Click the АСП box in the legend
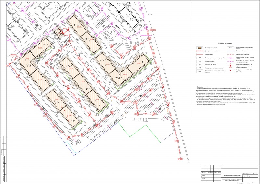Image resolution: width=260 pixels, height=184 pixels. click(x=200, y=71)
